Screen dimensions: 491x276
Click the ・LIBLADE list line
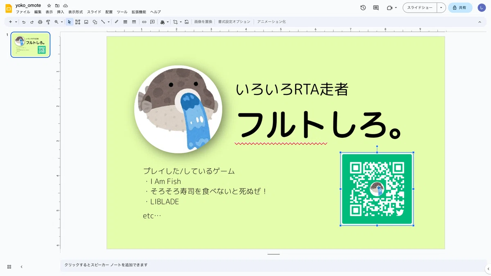161,202
